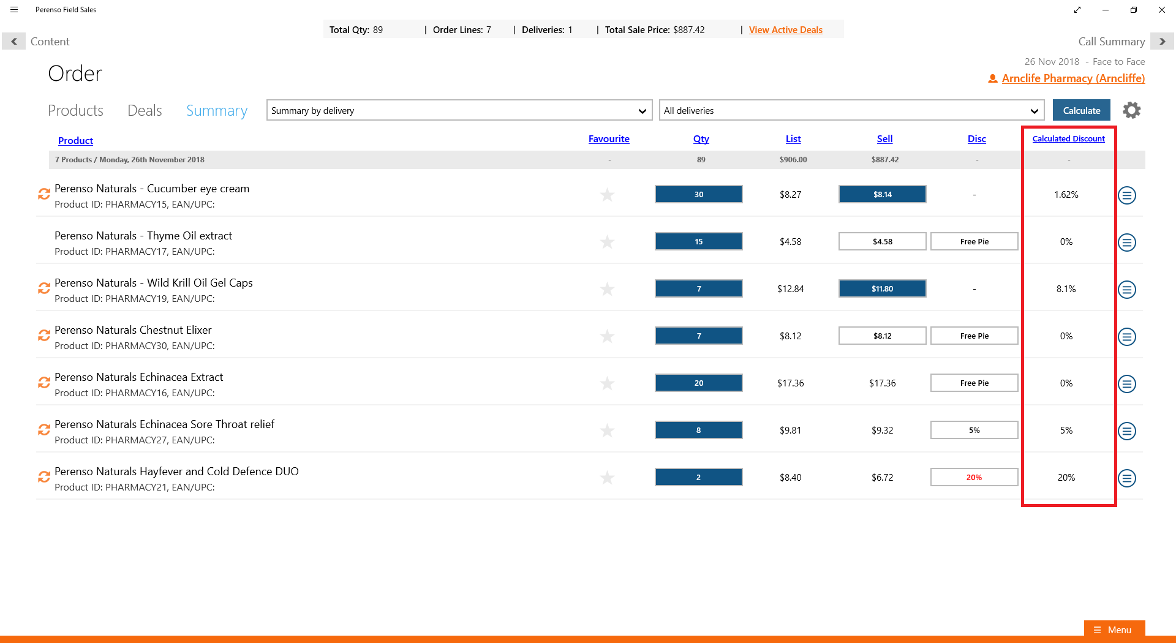Click Free Pie discount for Thyme Oil extract
The image size is (1176, 643).
click(974, 241)
